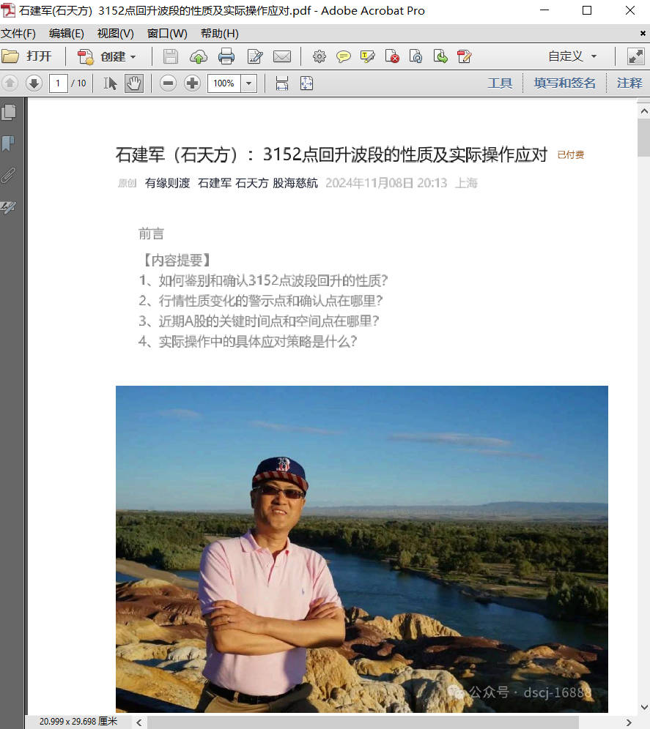The image size is (650, 729).
Task: Zoom out with the minus button
Action: point(168,83)
